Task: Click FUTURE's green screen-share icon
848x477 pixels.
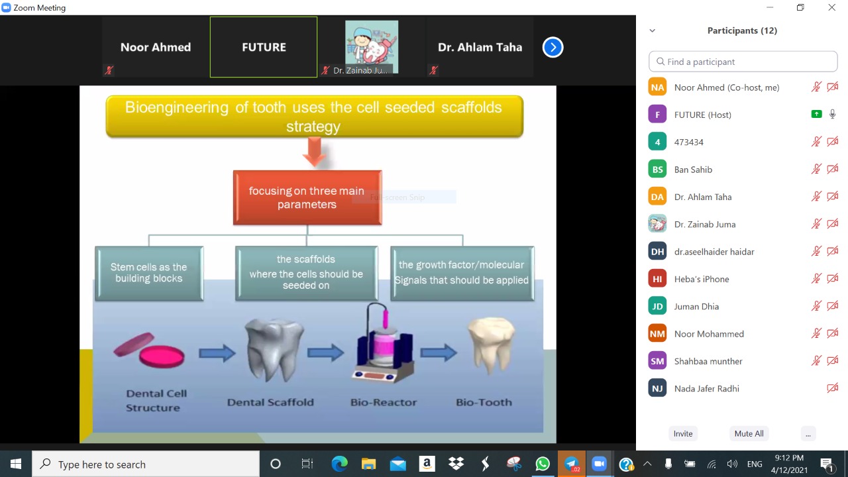Action: coord(816,115)
